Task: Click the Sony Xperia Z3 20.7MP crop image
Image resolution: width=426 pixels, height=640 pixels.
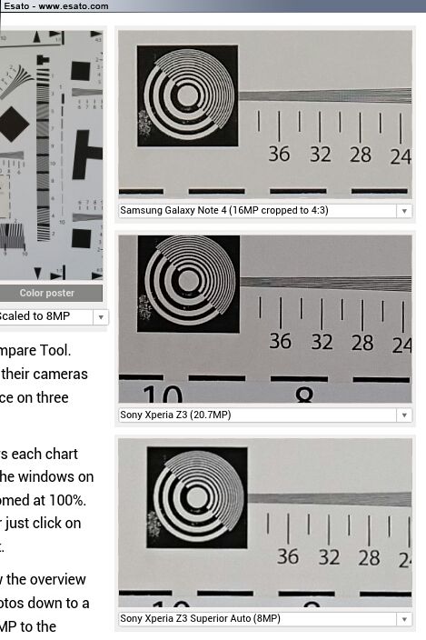Action: point(265,319)
